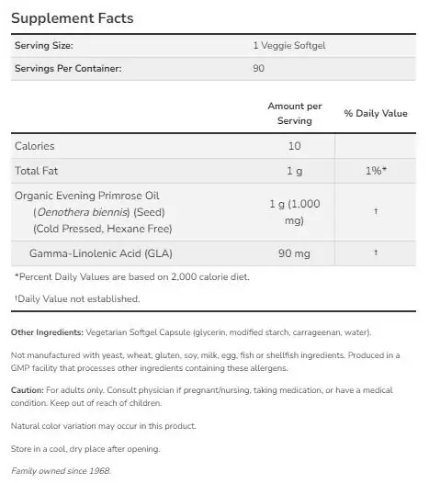Click the 1 g (1,000 mg) amount
The height and width of the screenshot is (483, 429).
295,212
